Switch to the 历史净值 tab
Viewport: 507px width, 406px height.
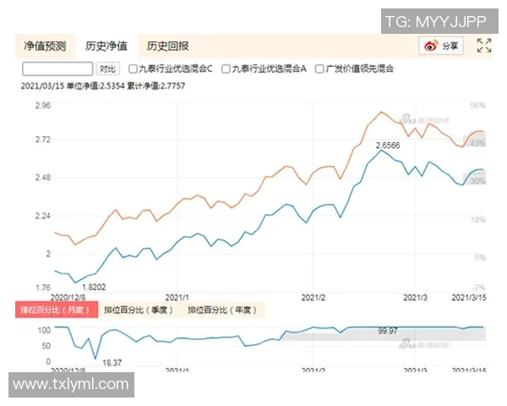click(x=106, y=46)
